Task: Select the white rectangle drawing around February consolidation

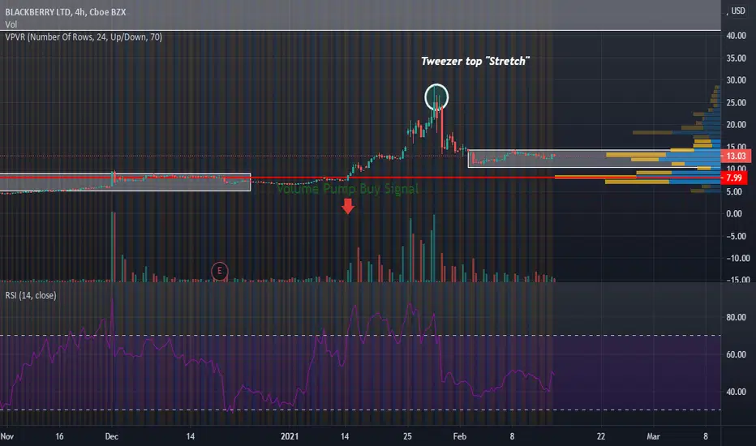Action: [x=594, y=159]
